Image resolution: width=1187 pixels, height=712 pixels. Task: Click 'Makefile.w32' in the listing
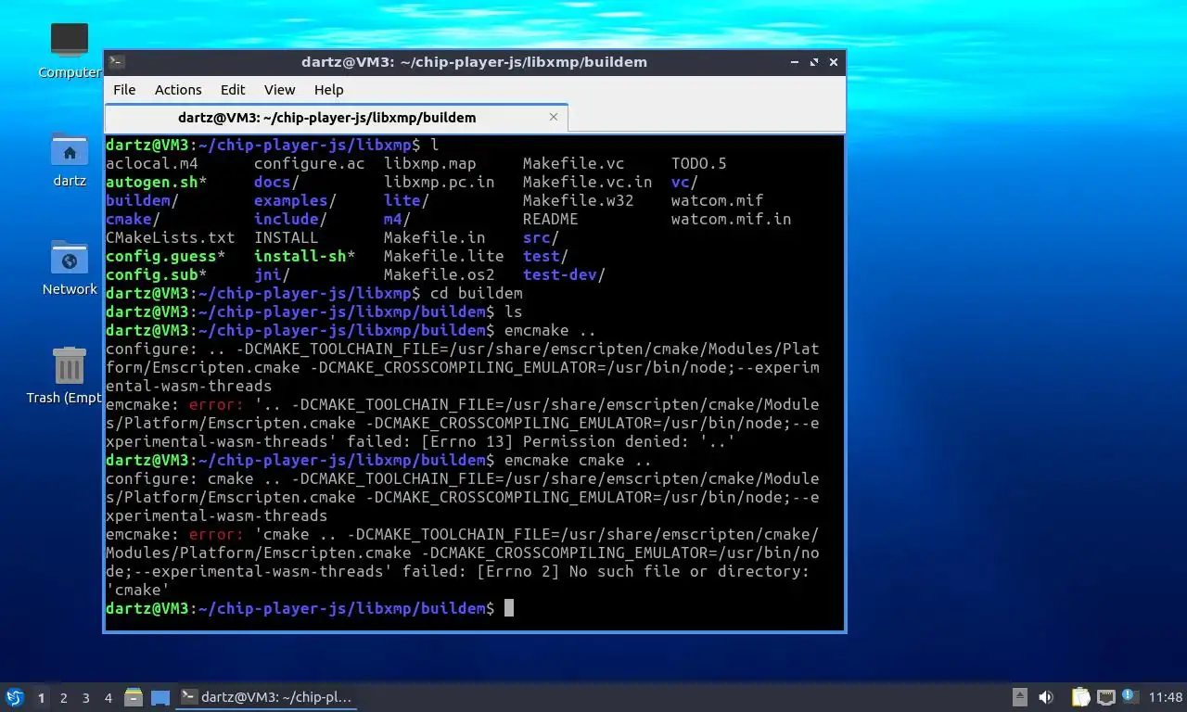tap(579, 200)
